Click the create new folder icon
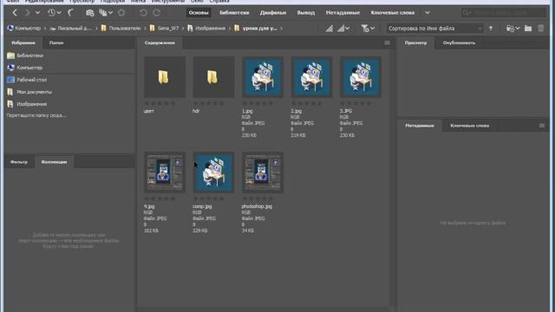This screenshot has height=312, width=555. [528, 29]
